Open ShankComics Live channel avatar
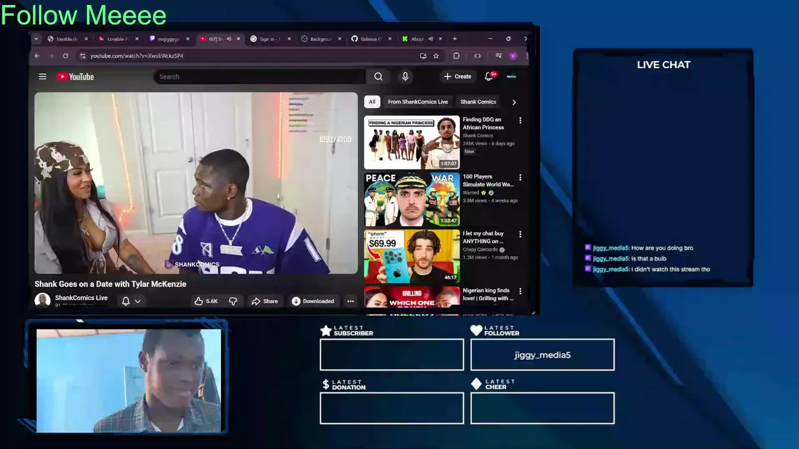This screenshot has width=799, height=449. point(42,301)
